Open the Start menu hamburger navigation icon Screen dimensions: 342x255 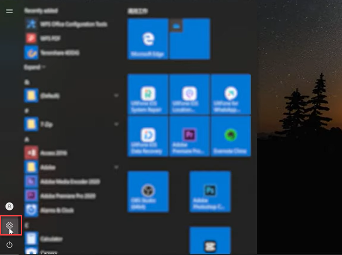10,11
